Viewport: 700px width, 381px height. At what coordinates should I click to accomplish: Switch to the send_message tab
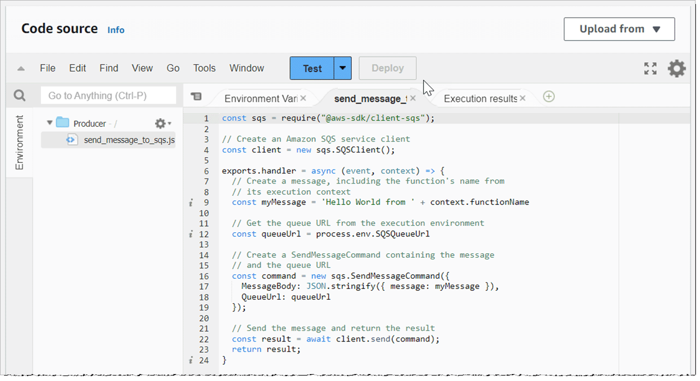click(371, 99)
